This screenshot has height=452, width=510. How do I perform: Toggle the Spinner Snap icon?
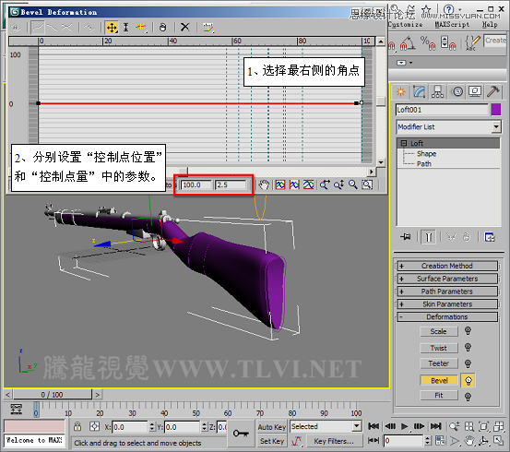[448, 43]
